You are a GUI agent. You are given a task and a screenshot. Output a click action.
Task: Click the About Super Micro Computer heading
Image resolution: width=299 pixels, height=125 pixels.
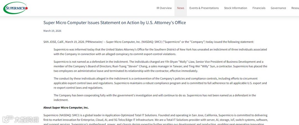click(x=66, y=108)
